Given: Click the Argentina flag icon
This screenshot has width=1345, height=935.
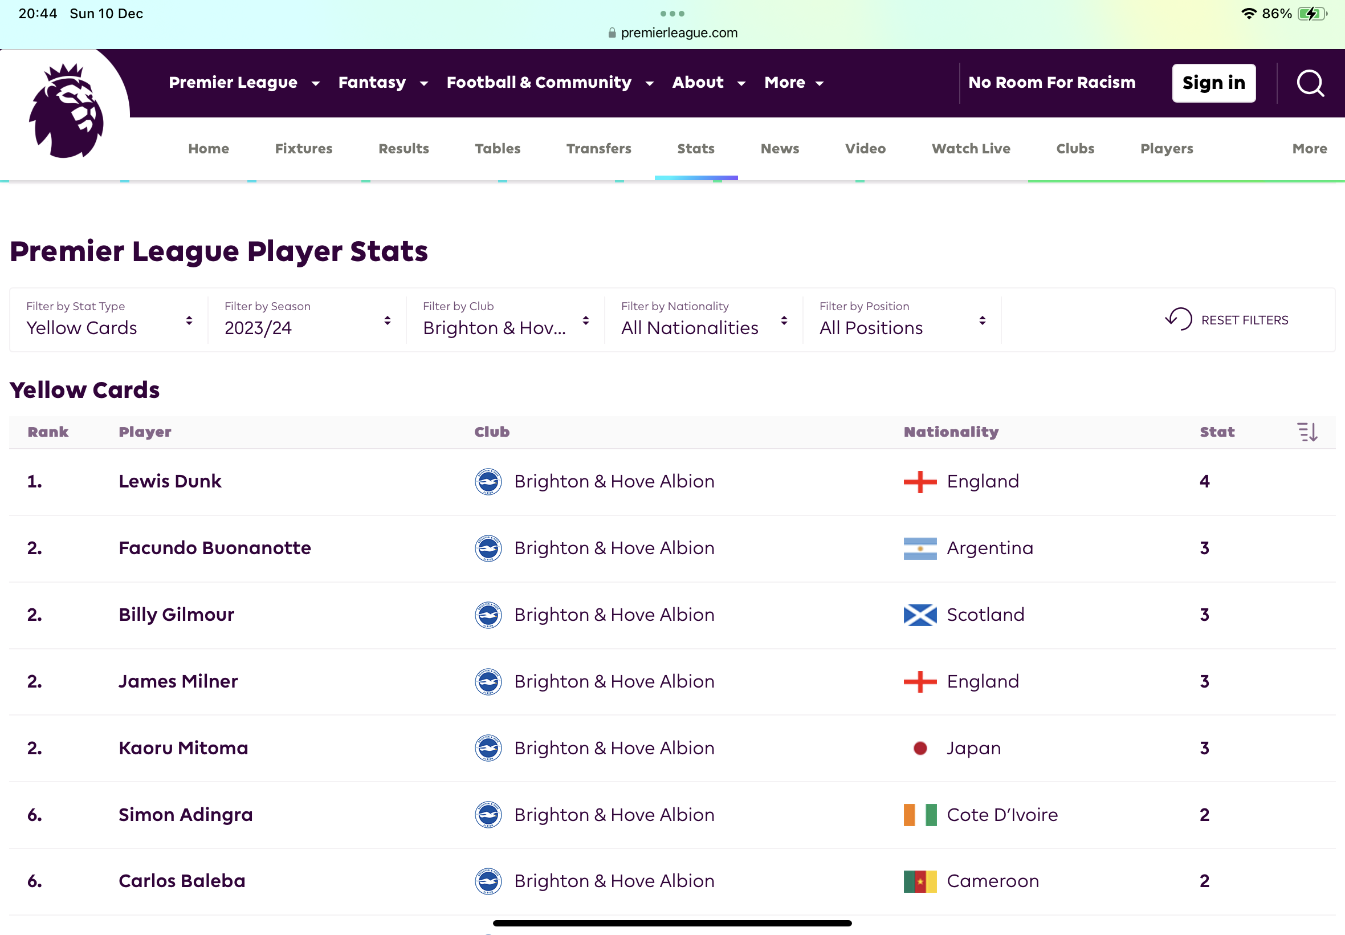Looking at the screenshot, I should (x=920, y=548).
